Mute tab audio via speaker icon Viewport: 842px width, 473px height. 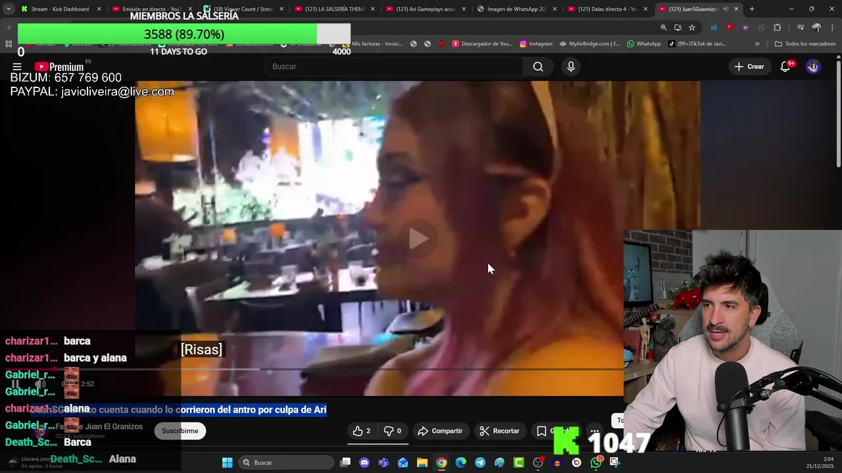click(x=726, y=9)
